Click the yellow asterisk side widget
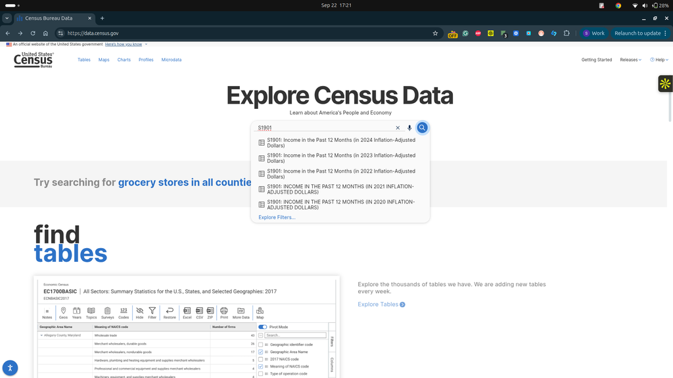The image size is (673, 378). tap(665, 83)
